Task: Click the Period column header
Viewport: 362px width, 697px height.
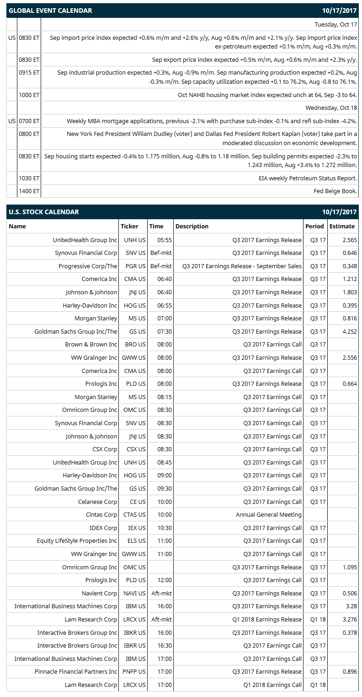Action: 315,226
